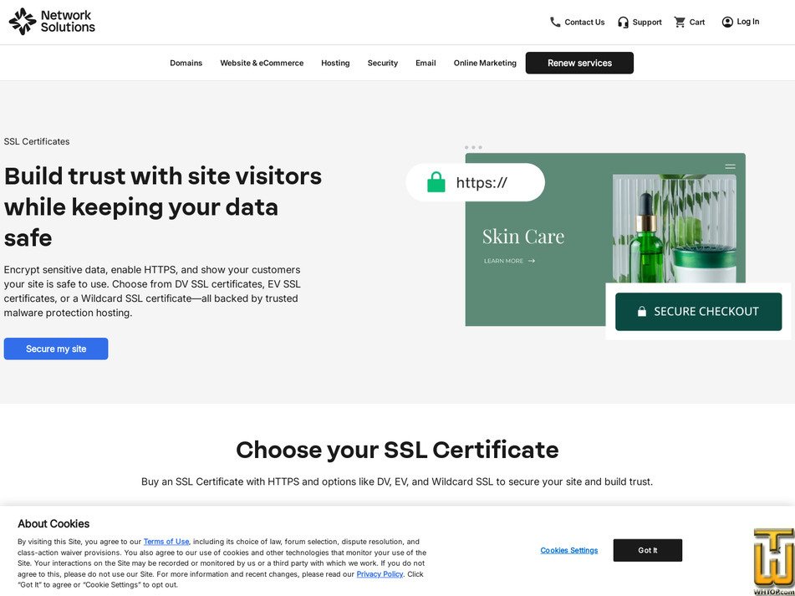Open the Terms of Use link
This screenshot has height=596, width=795.
(166, 542)
